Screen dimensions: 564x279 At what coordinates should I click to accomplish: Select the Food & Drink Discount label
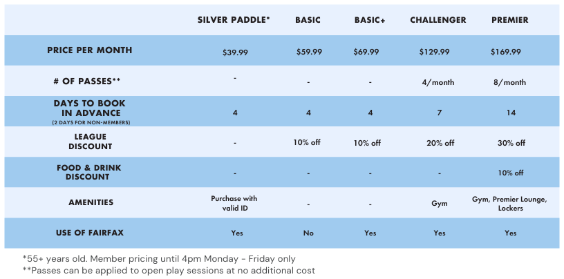pos(90,172)
